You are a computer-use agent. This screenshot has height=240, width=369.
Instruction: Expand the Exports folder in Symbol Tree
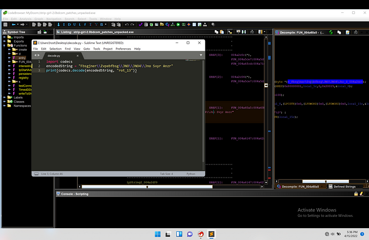coord(5,41)
